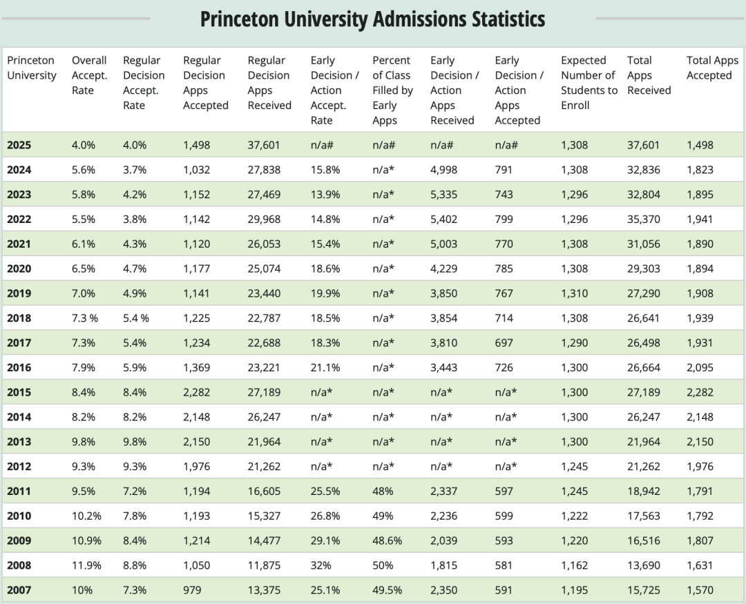Click the Princeton University Admissions Statistics title
The height and width of the screenshot is (604, 746).
[x=372, y=19]
